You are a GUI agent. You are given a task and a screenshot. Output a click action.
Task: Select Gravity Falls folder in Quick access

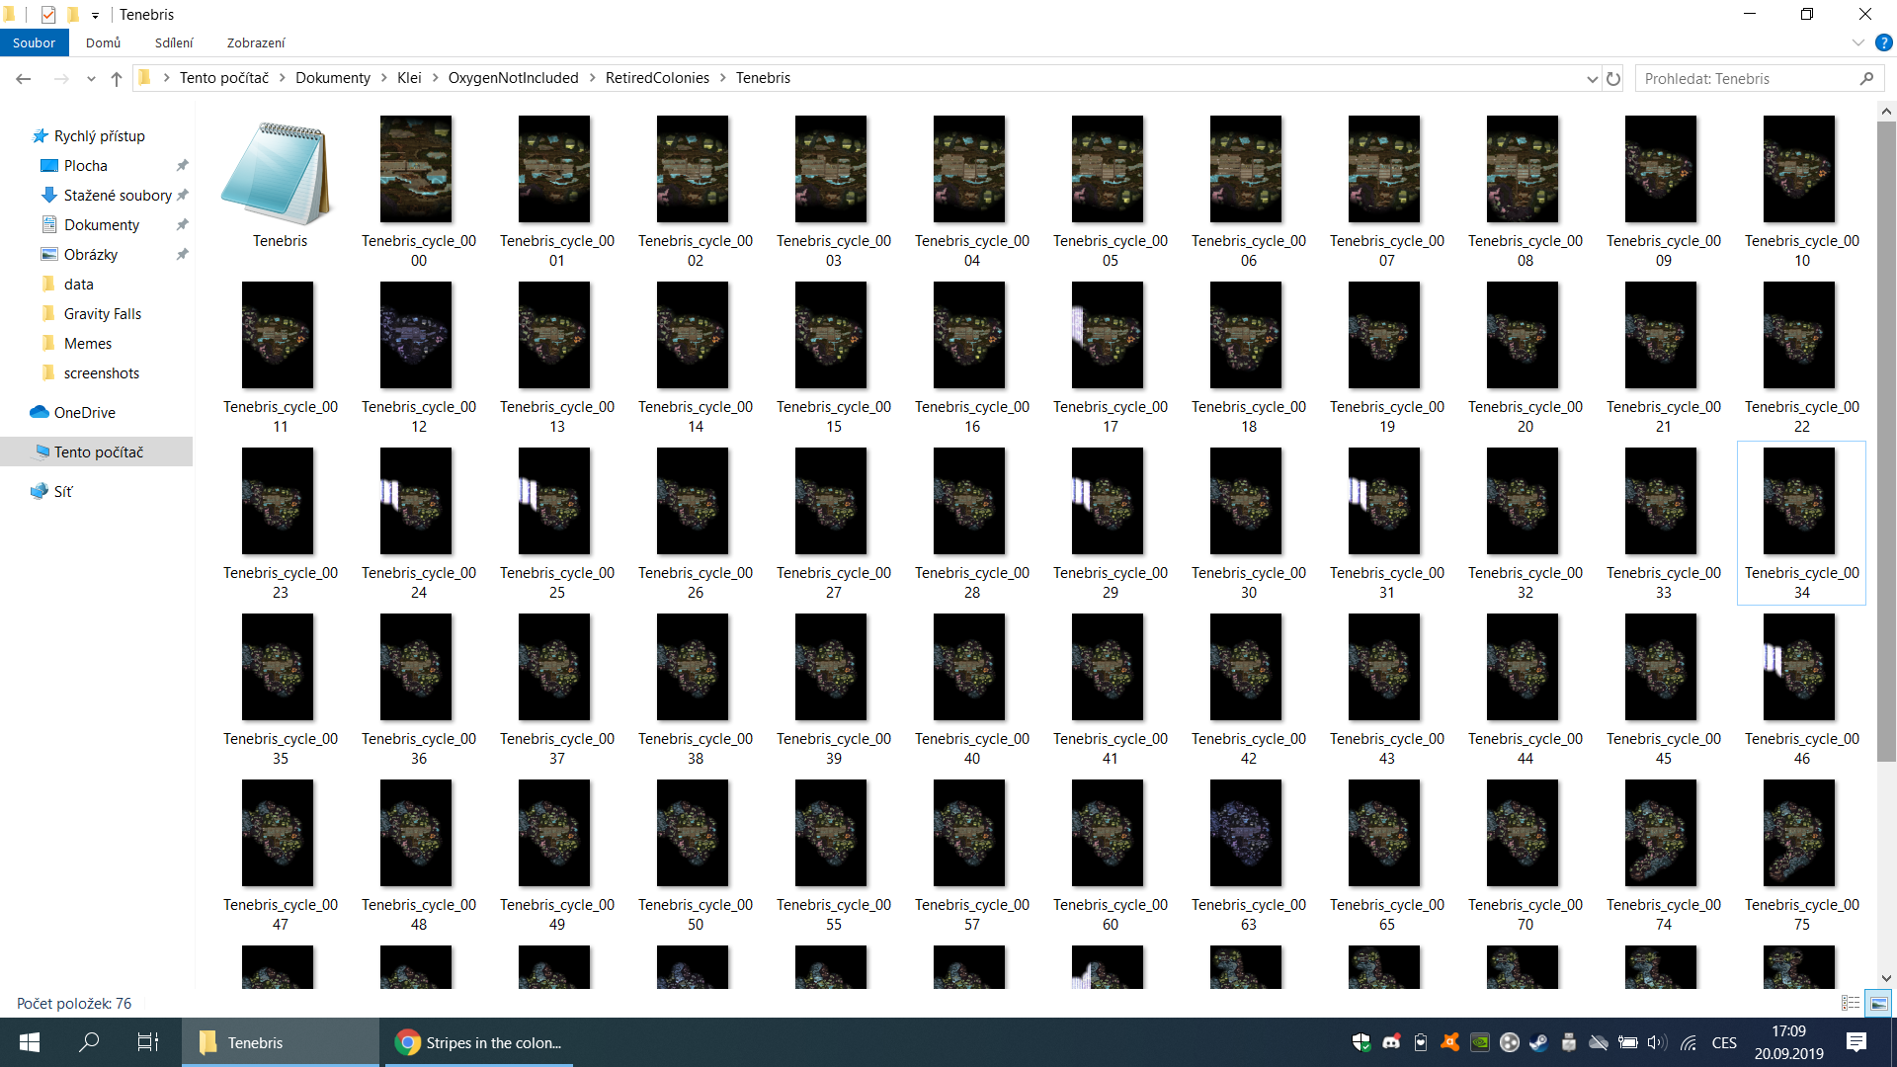tap(102, 314)
